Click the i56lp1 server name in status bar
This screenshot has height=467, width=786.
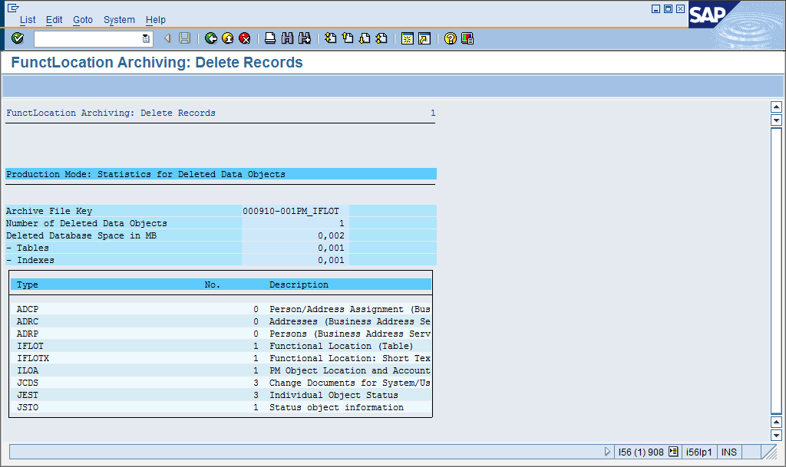click(x=698, y=452)
